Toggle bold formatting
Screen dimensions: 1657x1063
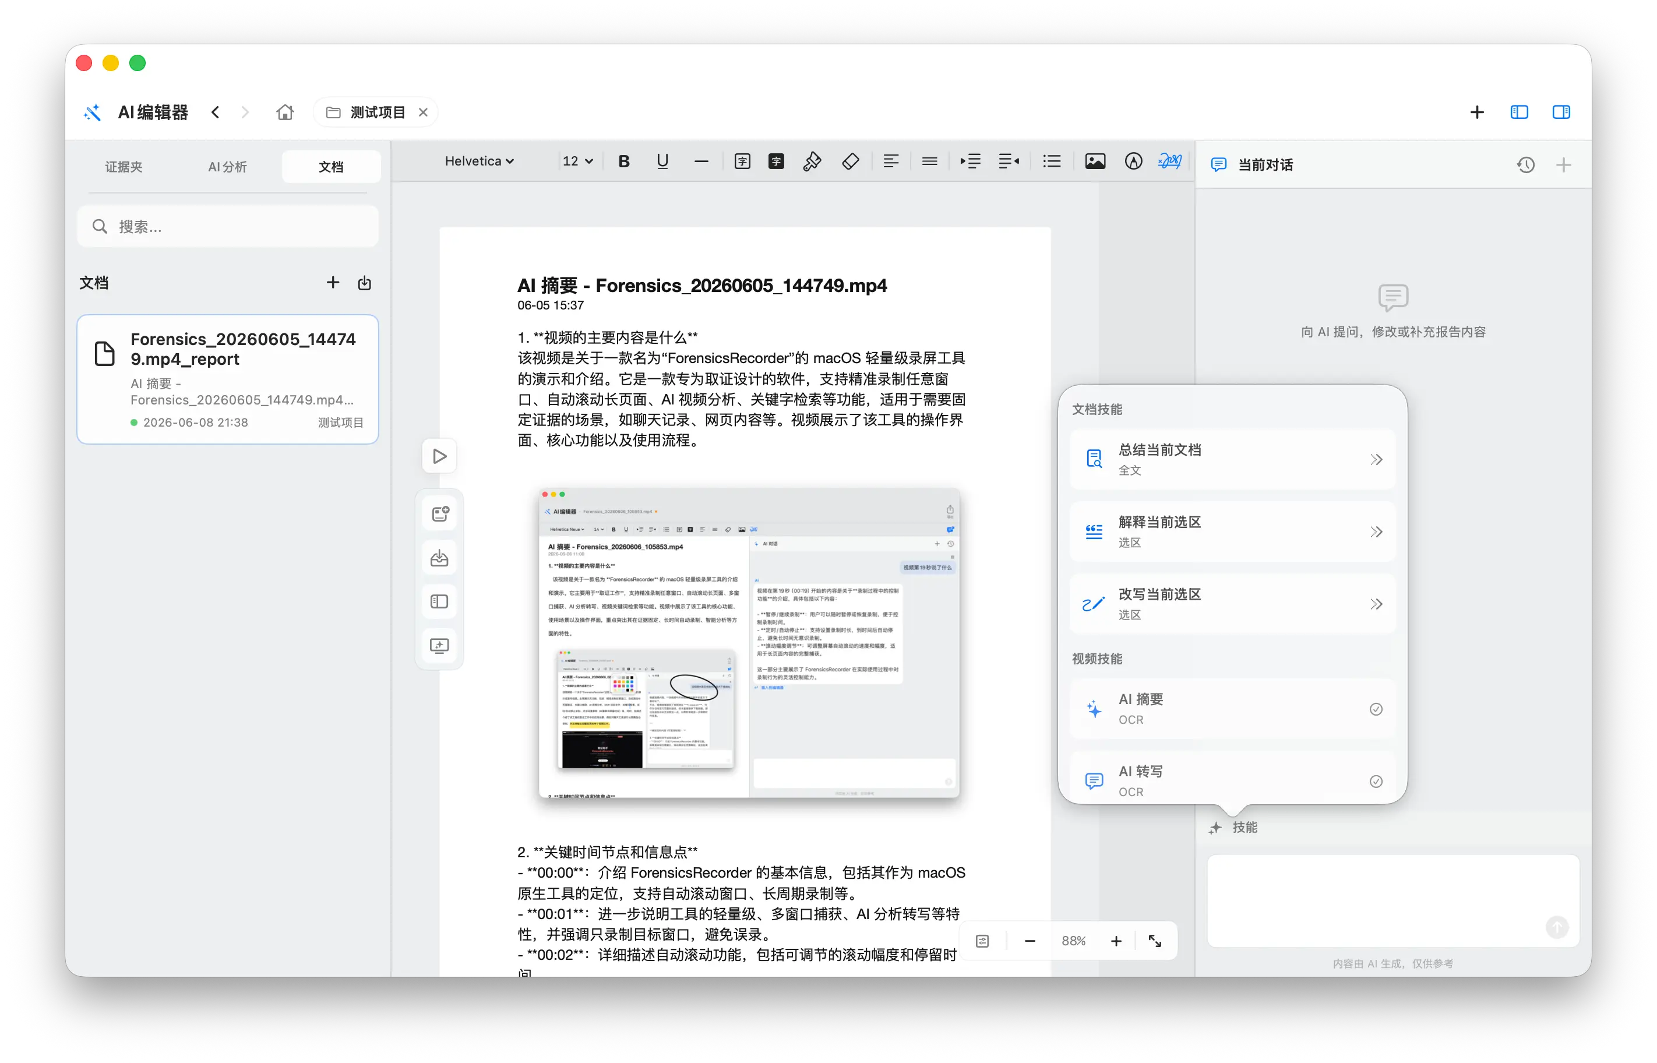pos(624,161)
